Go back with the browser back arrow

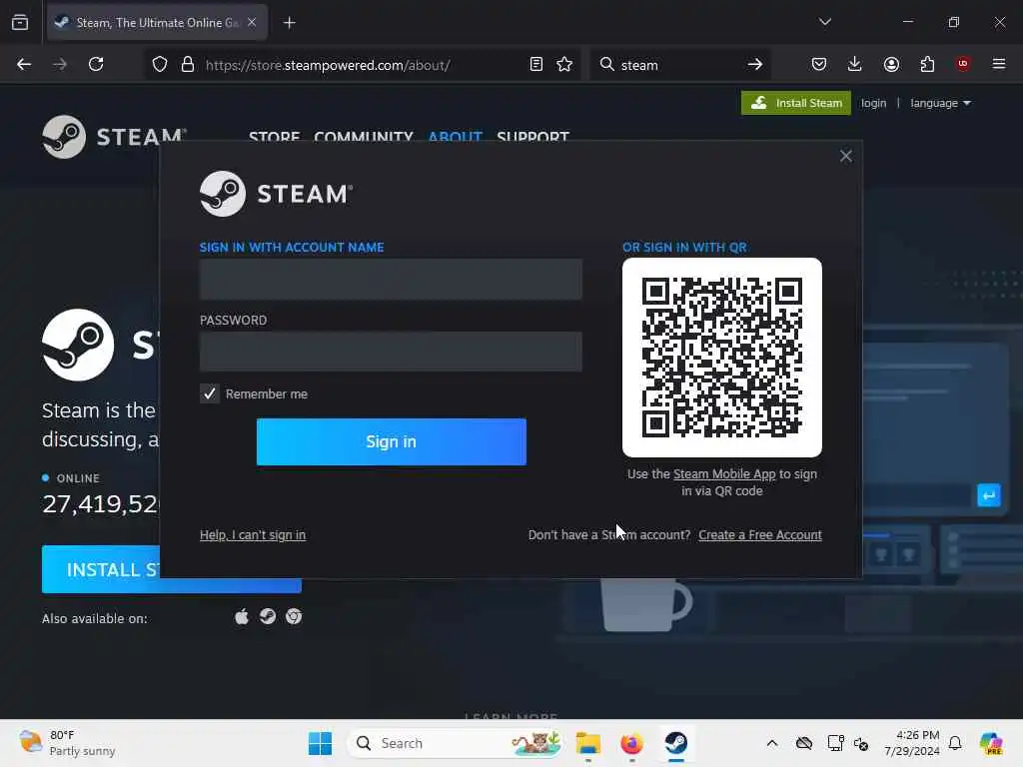24,64
